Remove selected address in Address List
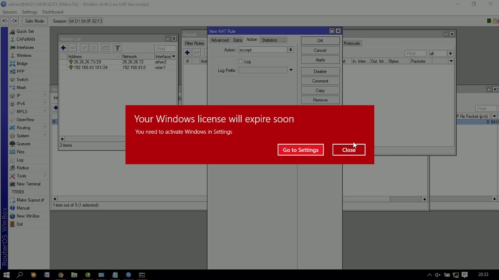Viewport: 499px width, 280px height. click(73, 48)
